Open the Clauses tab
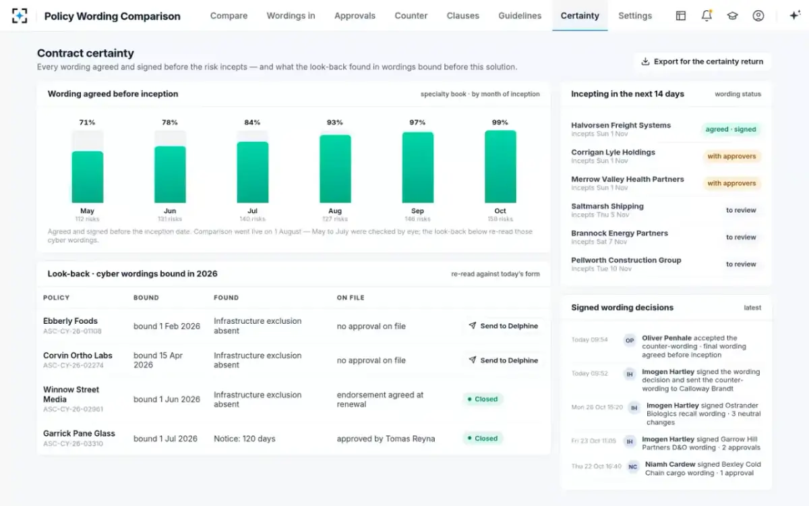This screenshot has width=809, height=506. (463, 16)
